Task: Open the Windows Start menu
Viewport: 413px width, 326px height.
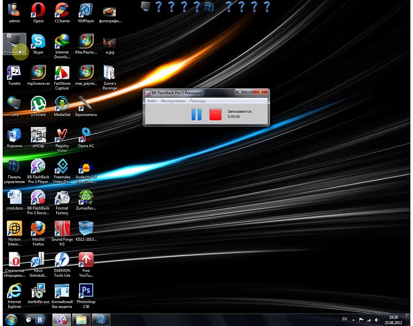Action: 11,320
